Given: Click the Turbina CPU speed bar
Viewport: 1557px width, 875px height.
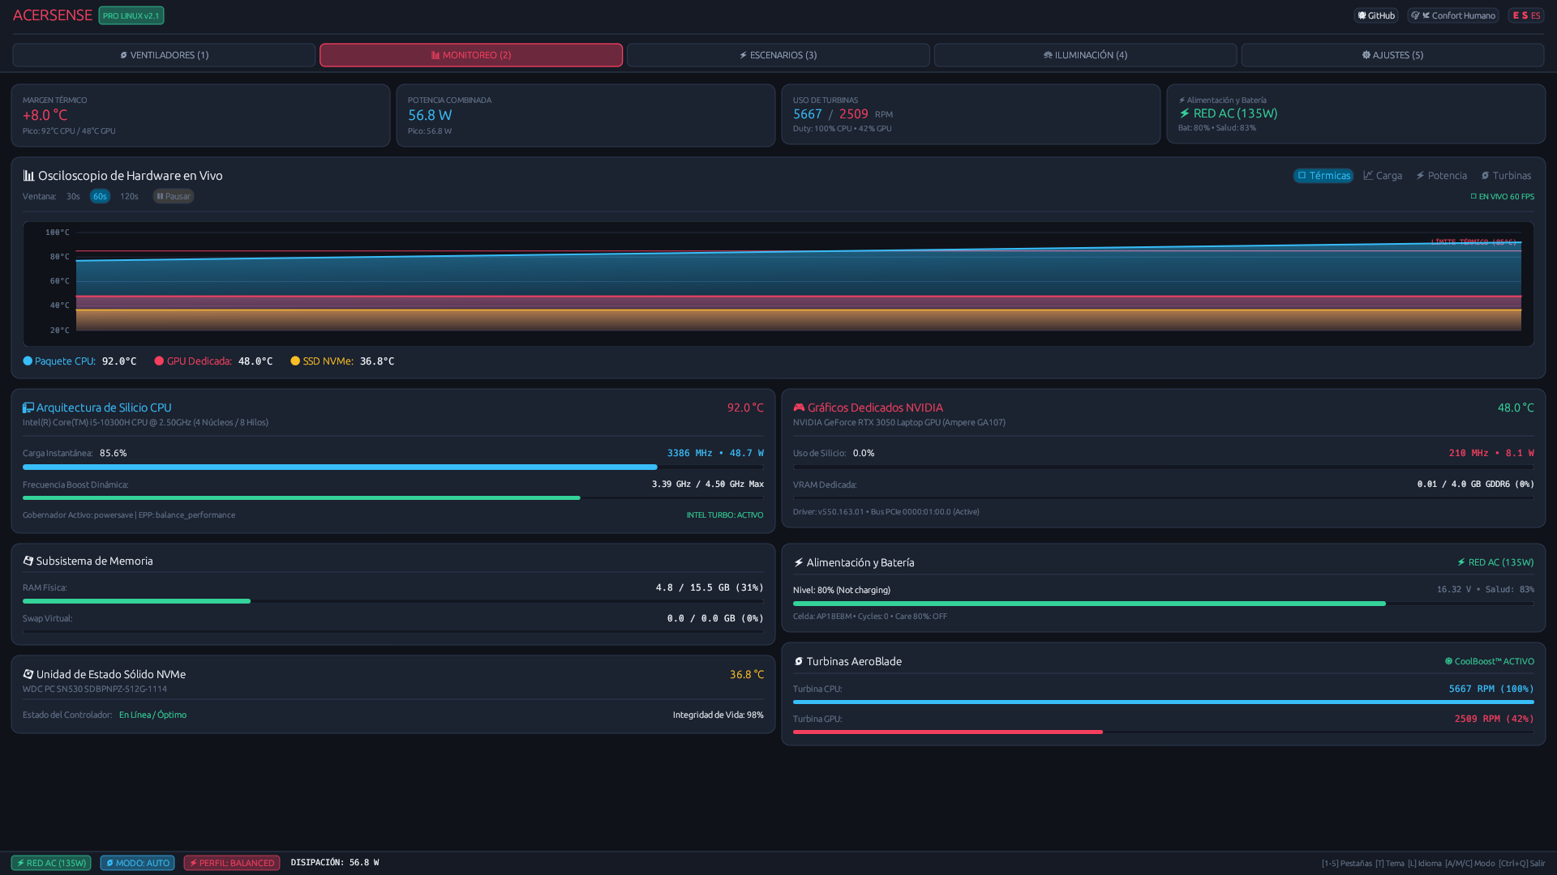Looking at the screenshot, I should pyautogui.click(x=1164, y=702).
